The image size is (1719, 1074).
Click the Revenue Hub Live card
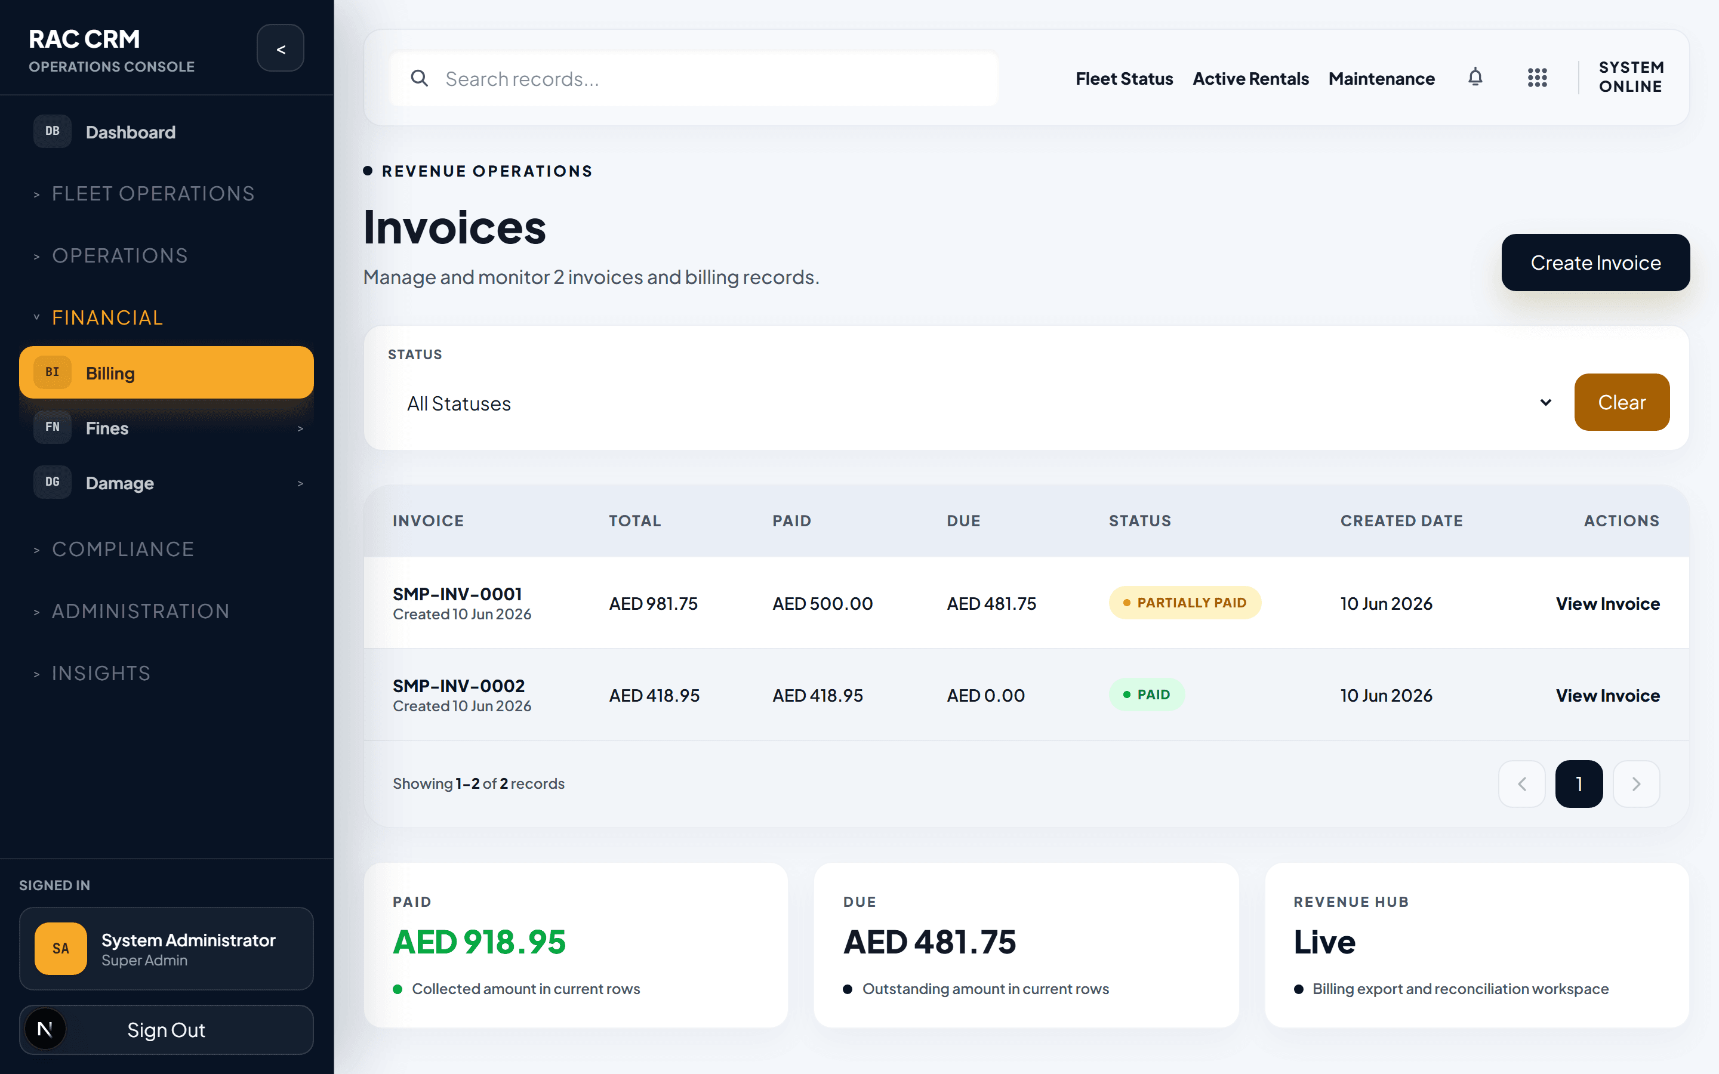coord(1476,945)
